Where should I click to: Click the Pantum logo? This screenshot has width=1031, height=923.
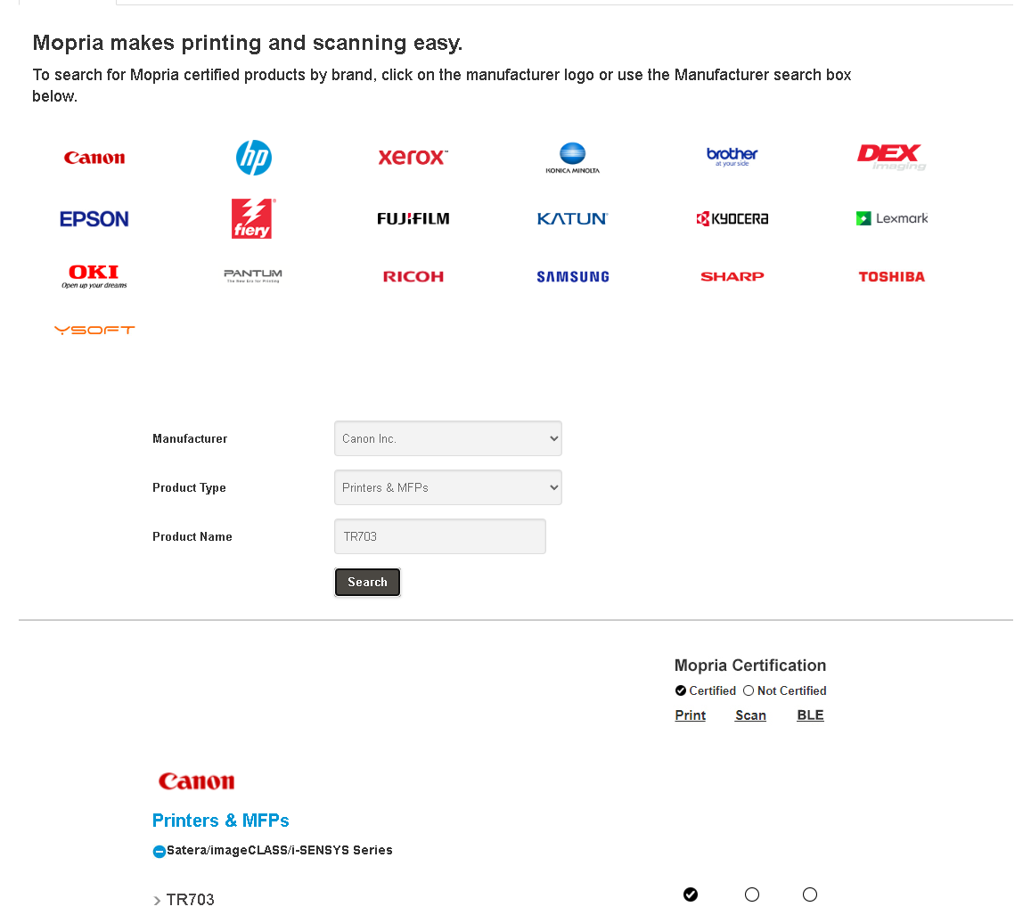click(x=253, y=275)
